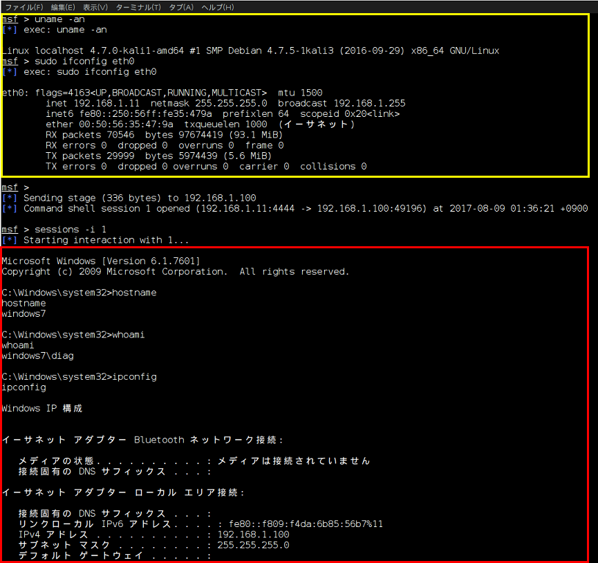Click the TX packets 29999 line
The image size is (598, 563).
click(158, 156)
